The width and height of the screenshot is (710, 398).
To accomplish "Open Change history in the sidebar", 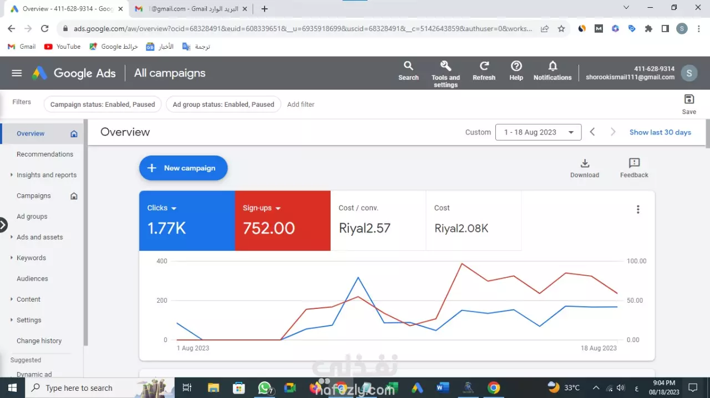I will coord(39,341).
